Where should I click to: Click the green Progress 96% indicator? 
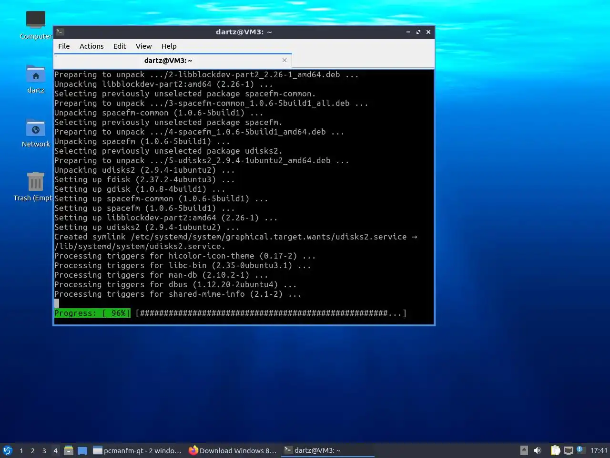click(x=92, y=313)
